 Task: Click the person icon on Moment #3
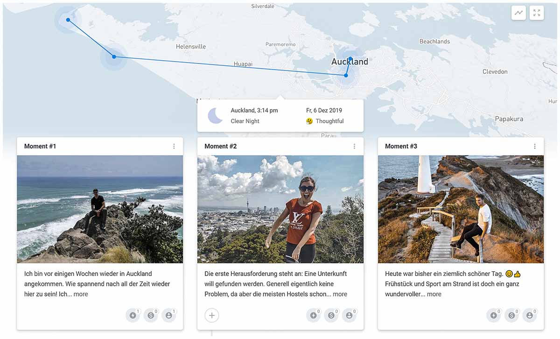[530, 315]
